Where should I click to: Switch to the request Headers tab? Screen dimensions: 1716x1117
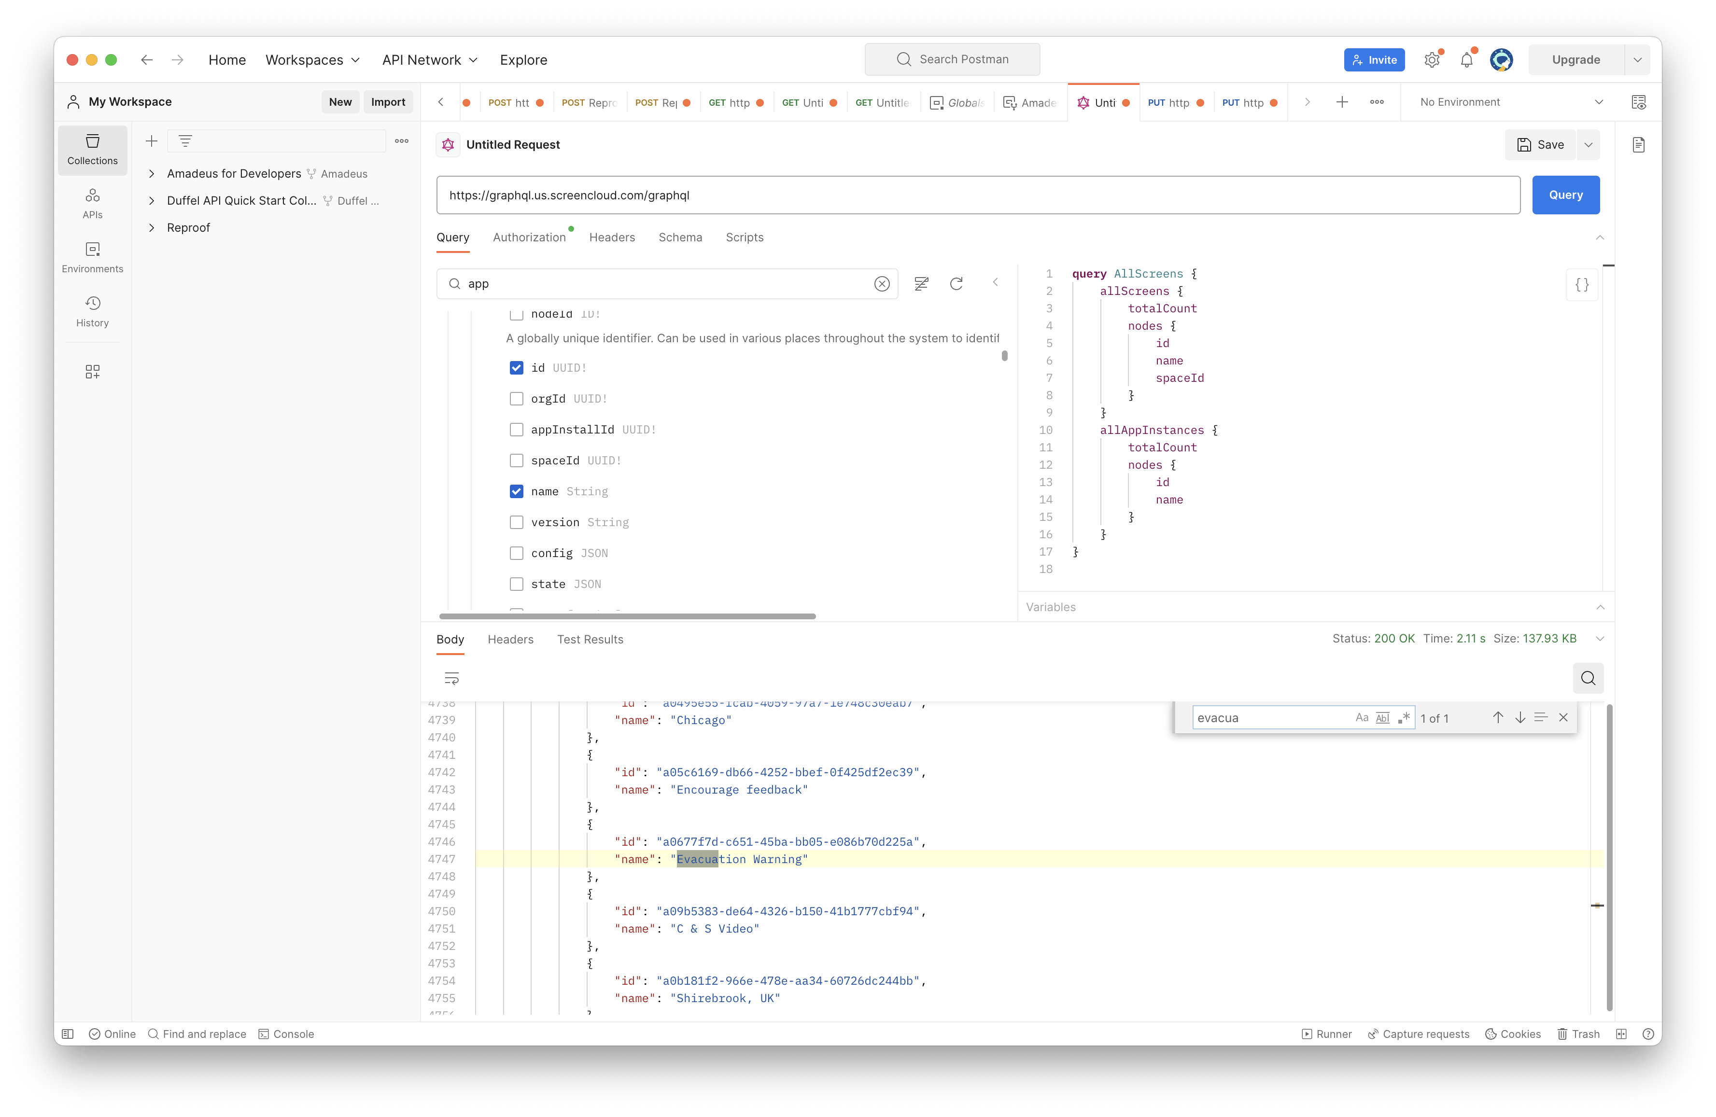click(x=611, y=238)
